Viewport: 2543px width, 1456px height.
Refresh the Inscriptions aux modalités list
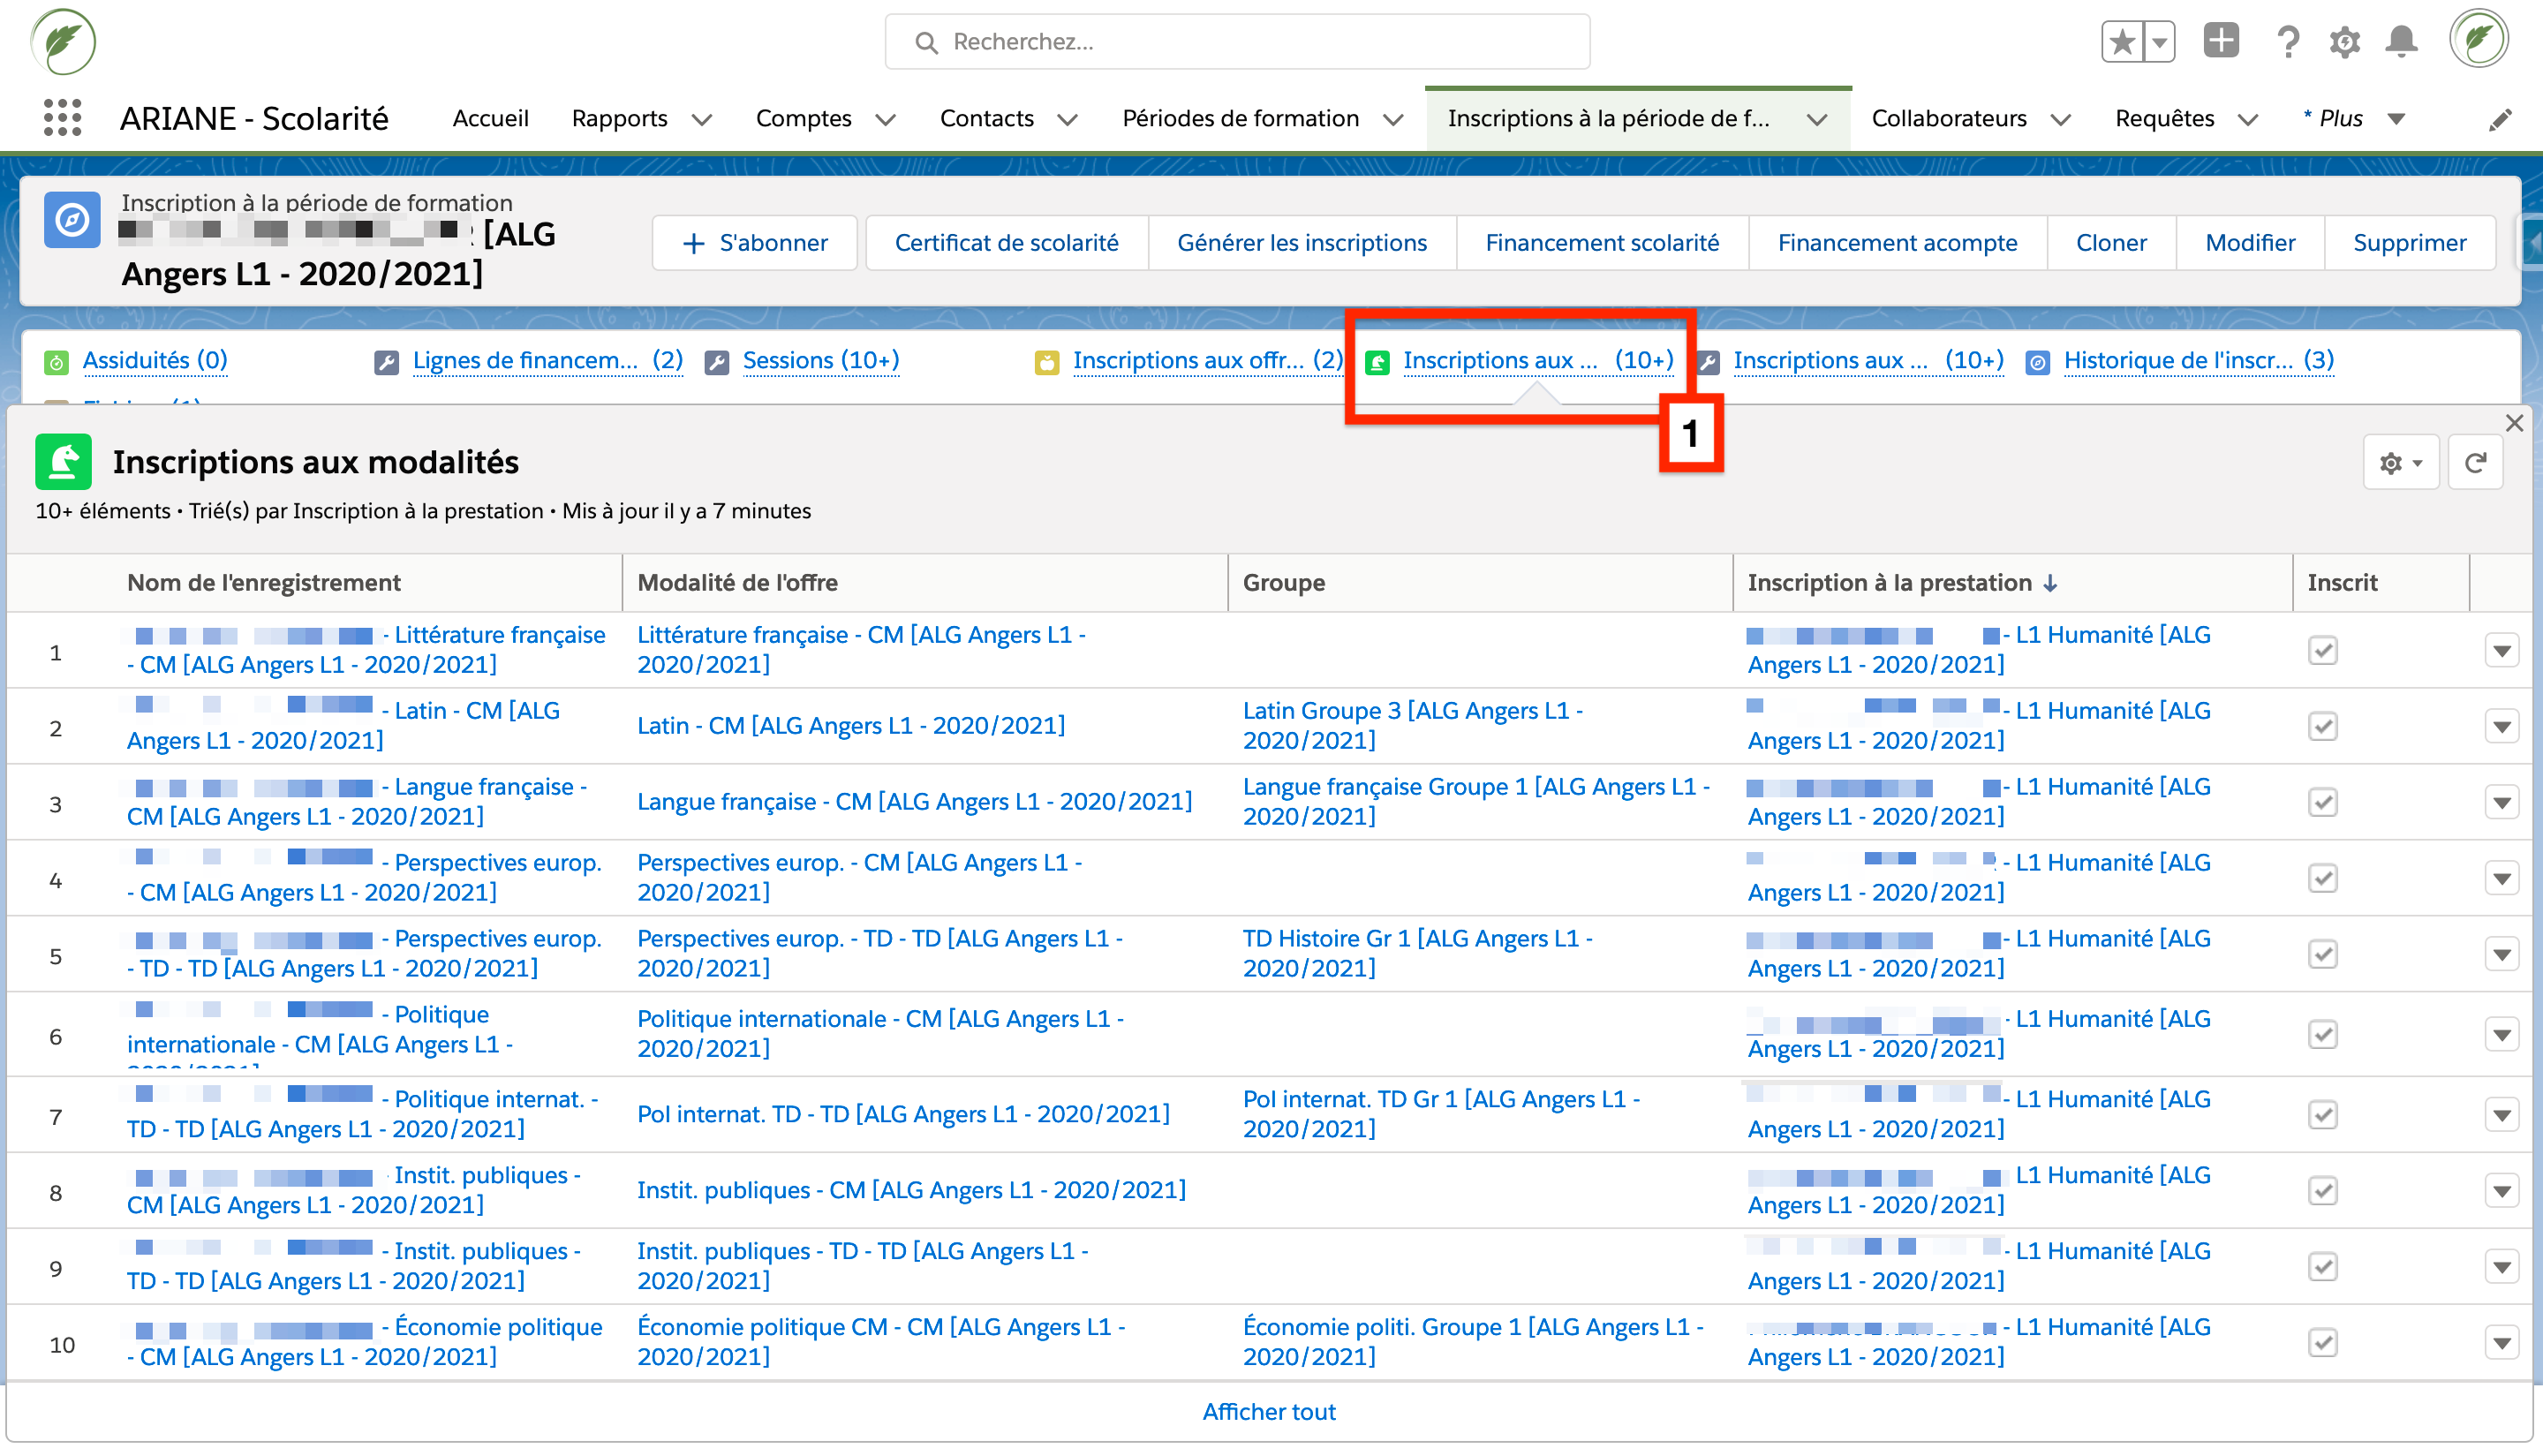pyautogui.click(x=2475, y=463)
